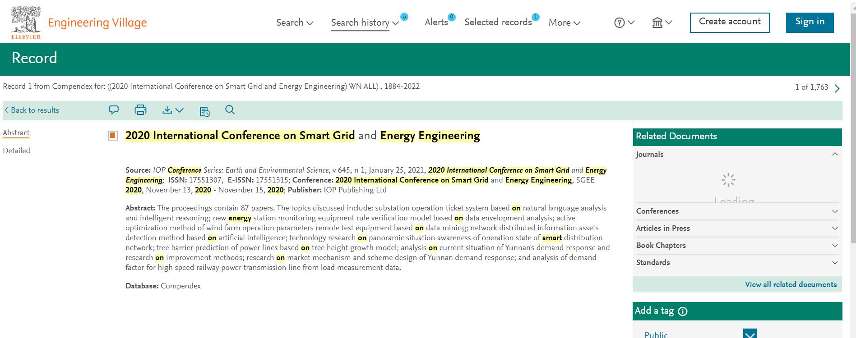This screenshot has height=338, width=856.
Task: Switch to the Abstract view
Action: (x=16, y=132)
